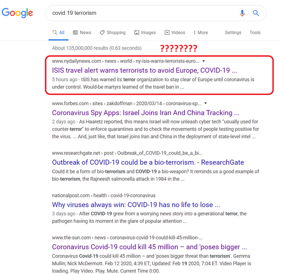Viewport: 281px width, 274px height.
Task: Open search Tools
Action: pos(255,32)
